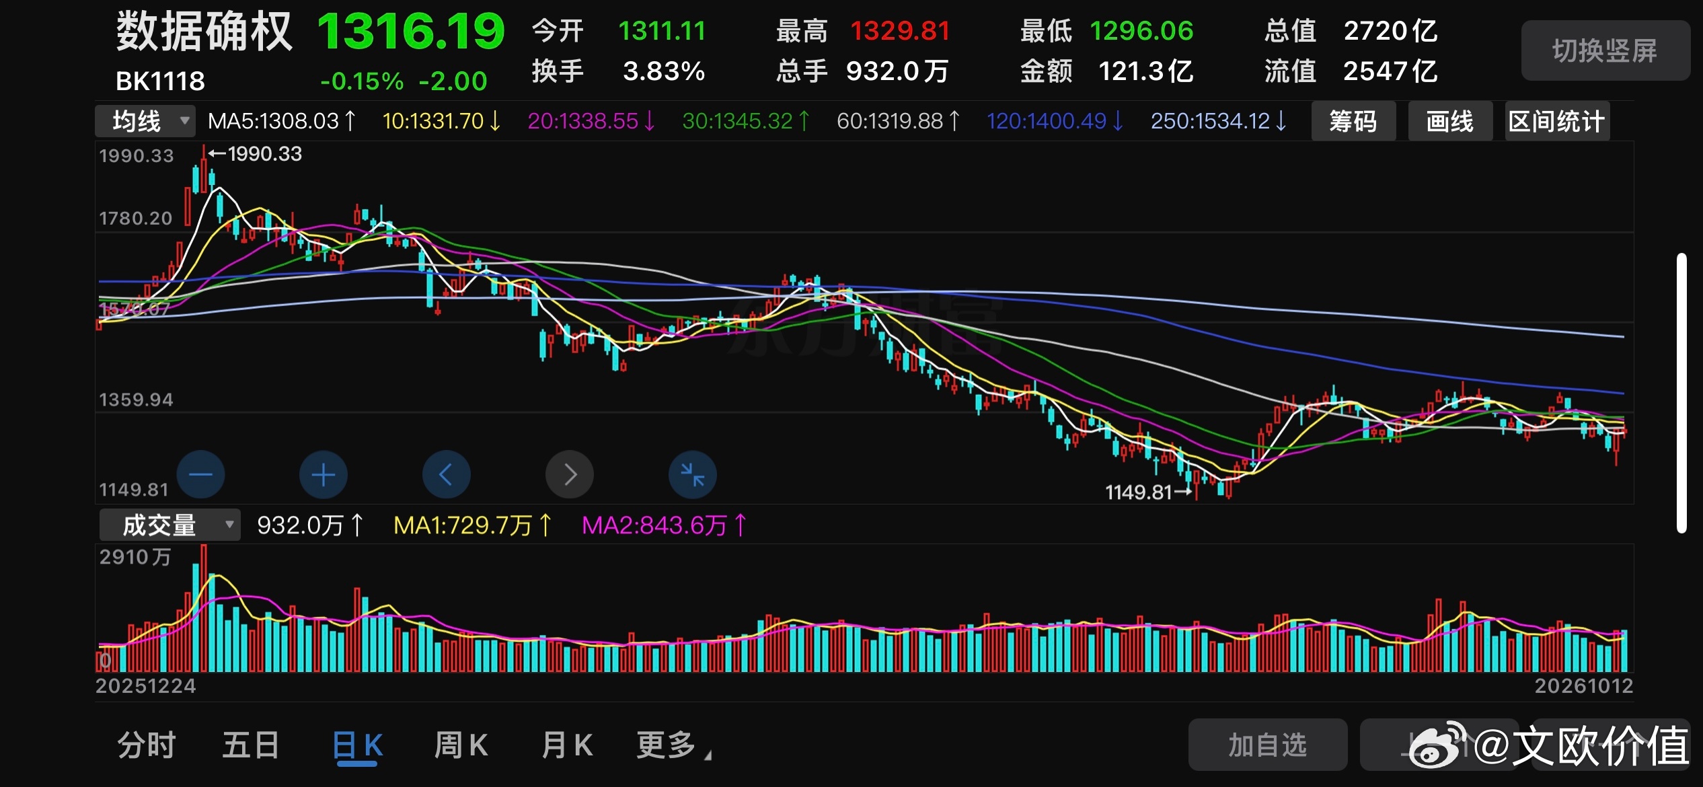Switch to 分时 tab
The image size is (1703, 787).
coord(147,745)
